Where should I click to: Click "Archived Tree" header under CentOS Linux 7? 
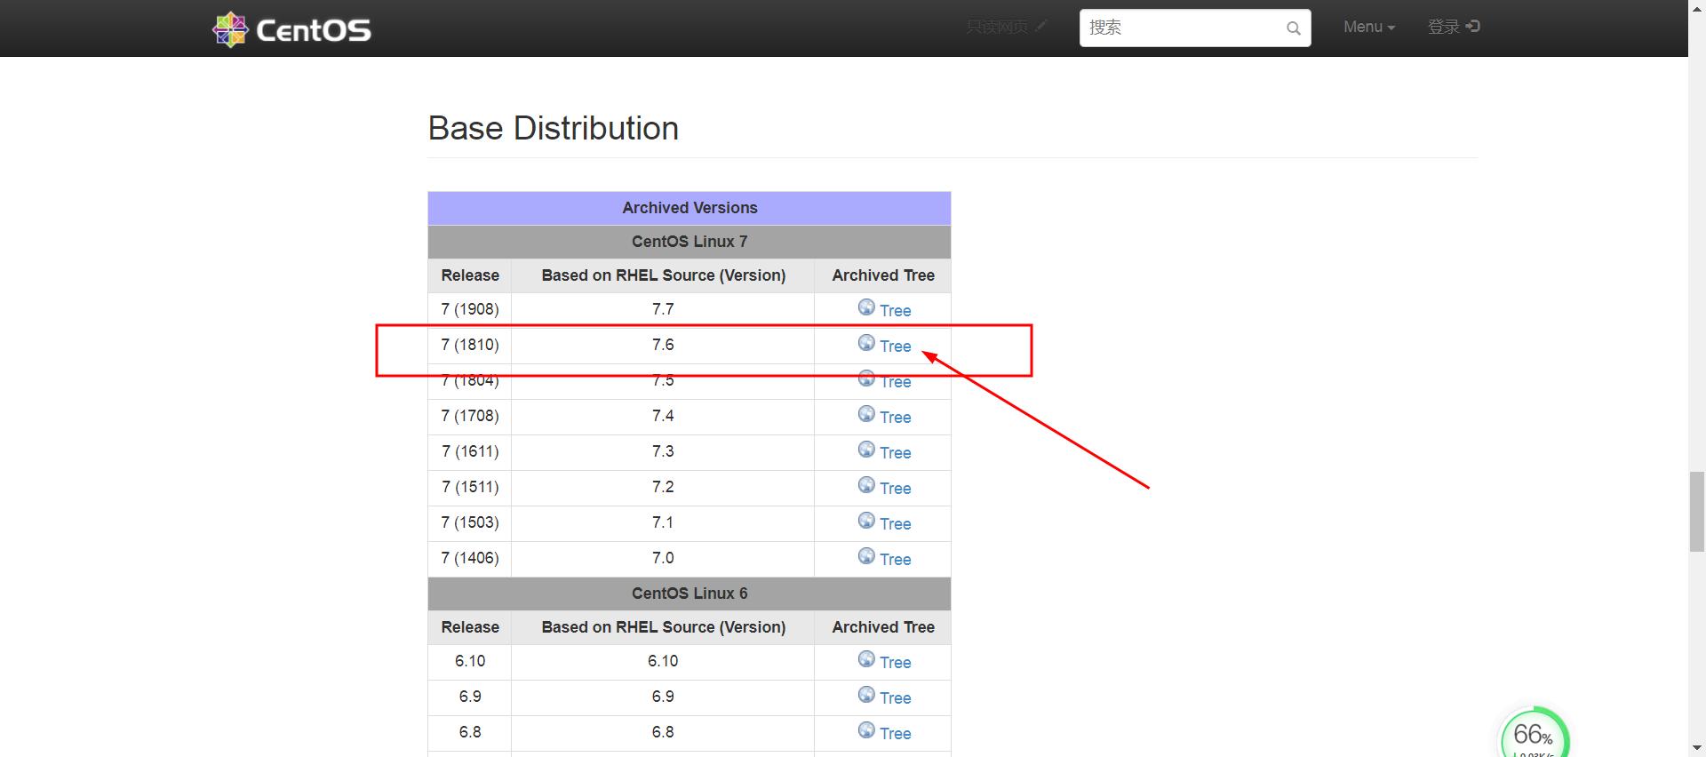pos(883,275)
